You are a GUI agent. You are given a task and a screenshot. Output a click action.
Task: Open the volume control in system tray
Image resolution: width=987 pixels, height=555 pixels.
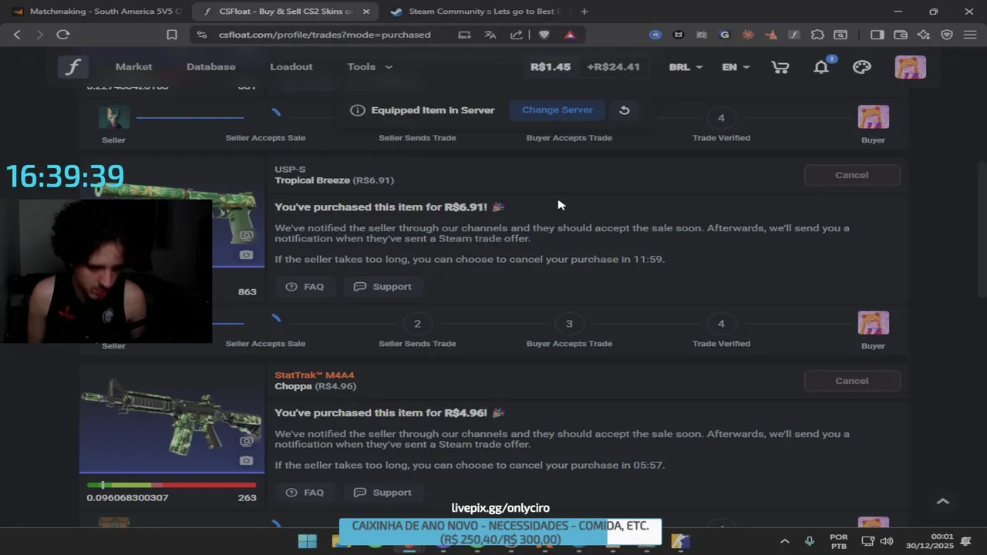click(887, 541)
